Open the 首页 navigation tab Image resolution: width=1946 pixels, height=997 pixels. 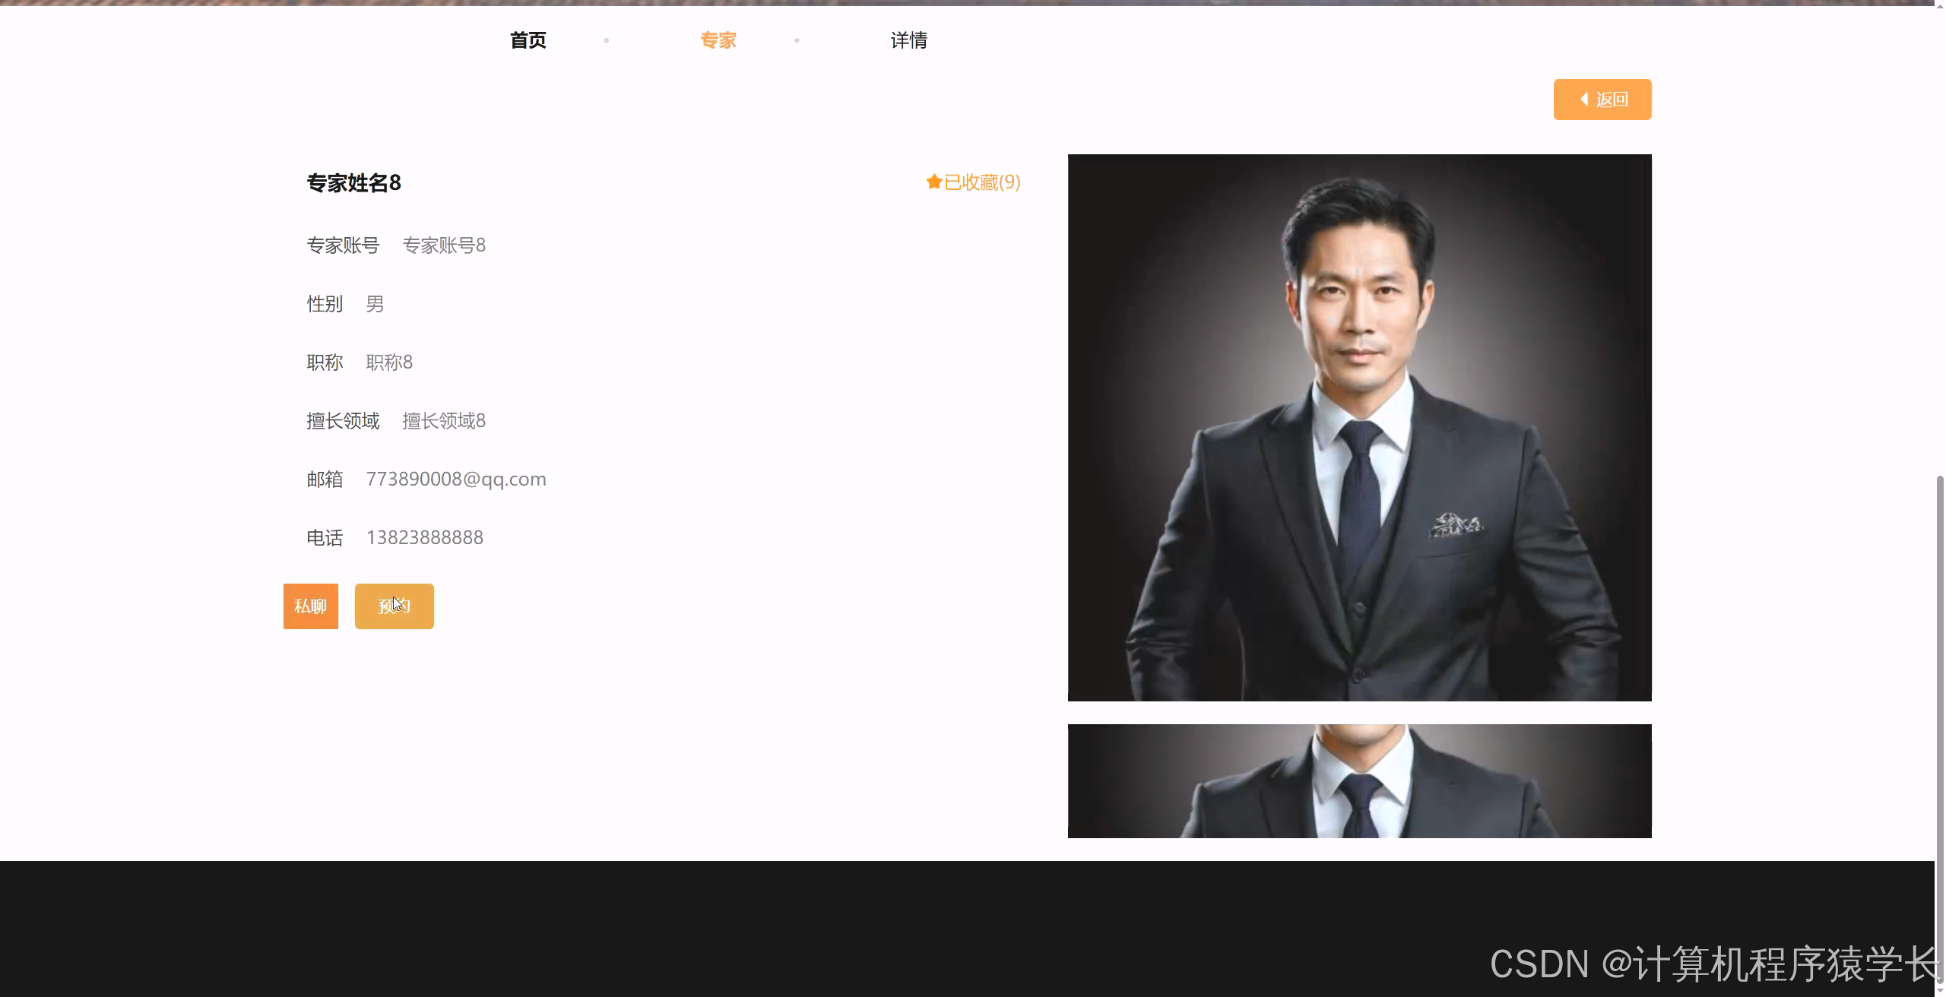click(x=528, y=40)
